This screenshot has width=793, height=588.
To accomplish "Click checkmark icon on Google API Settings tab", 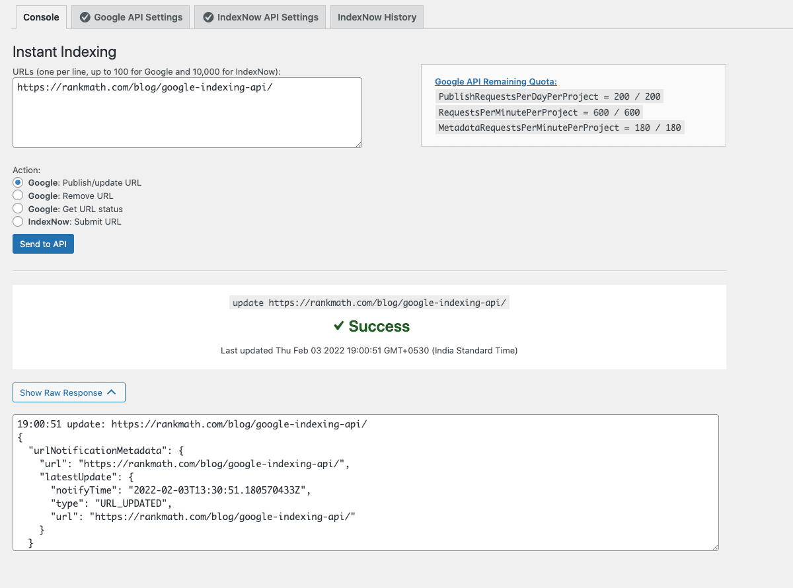I will tap(85, 17).
